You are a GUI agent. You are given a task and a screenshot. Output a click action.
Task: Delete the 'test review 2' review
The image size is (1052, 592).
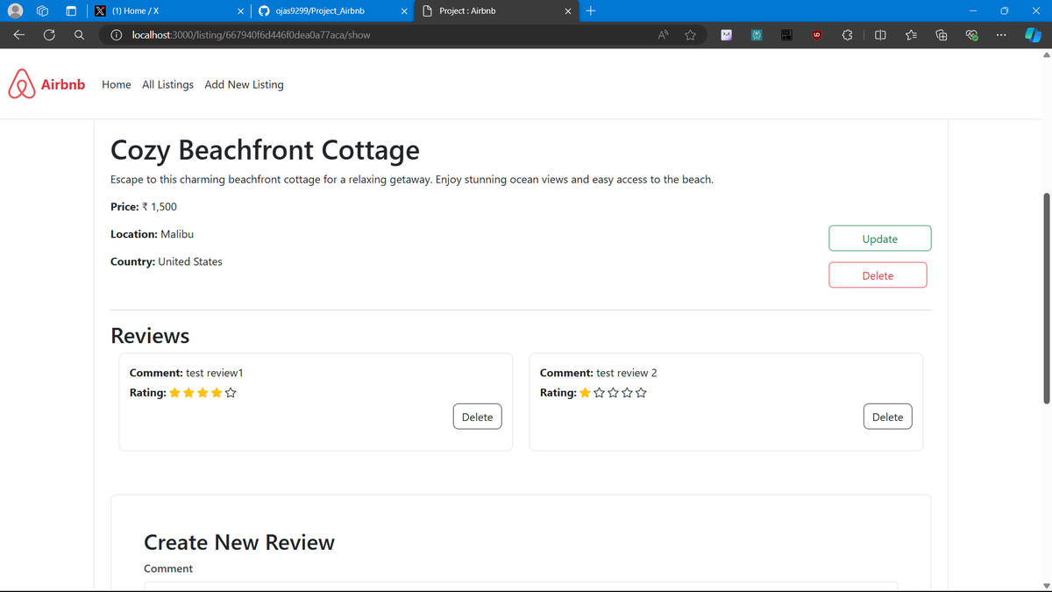888,417
